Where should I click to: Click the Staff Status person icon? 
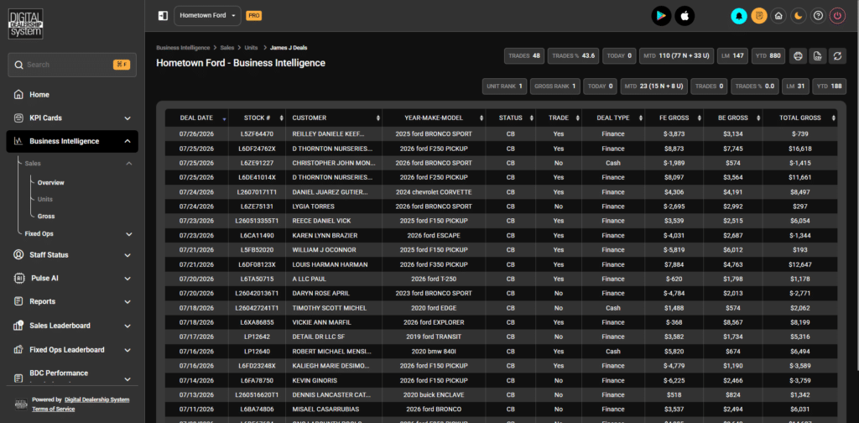(x=18, y=255)
